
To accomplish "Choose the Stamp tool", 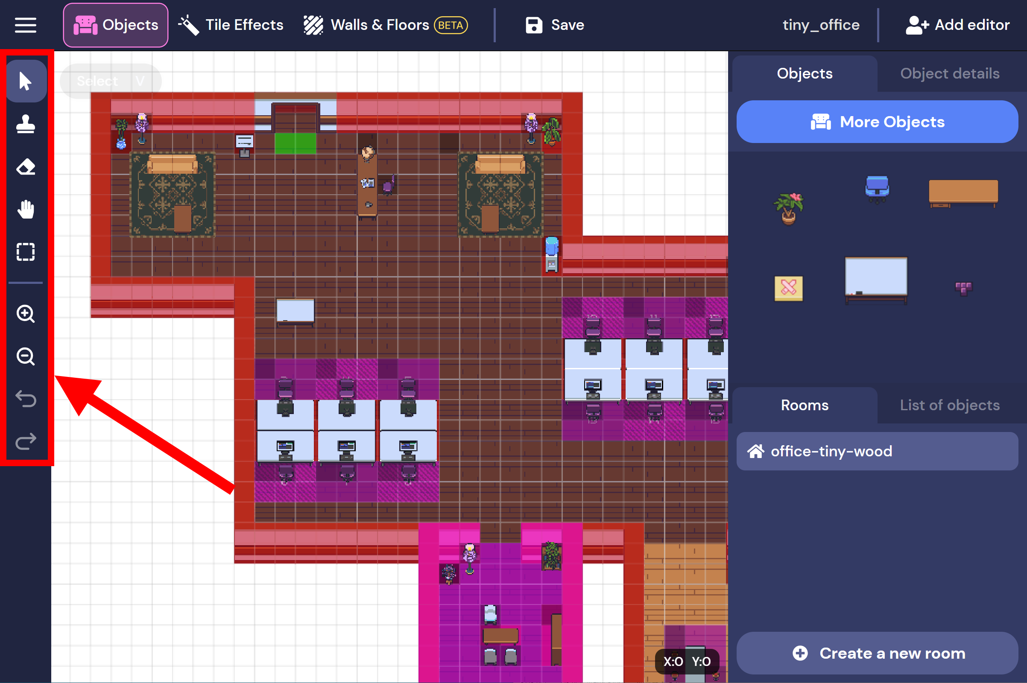I will coord(26,124).
